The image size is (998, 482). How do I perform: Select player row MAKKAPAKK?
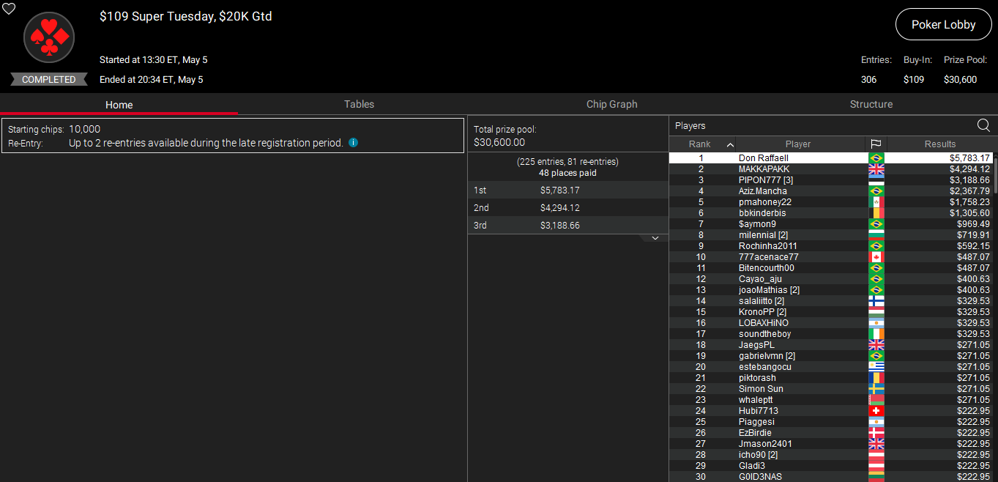(x=831, y=169)
